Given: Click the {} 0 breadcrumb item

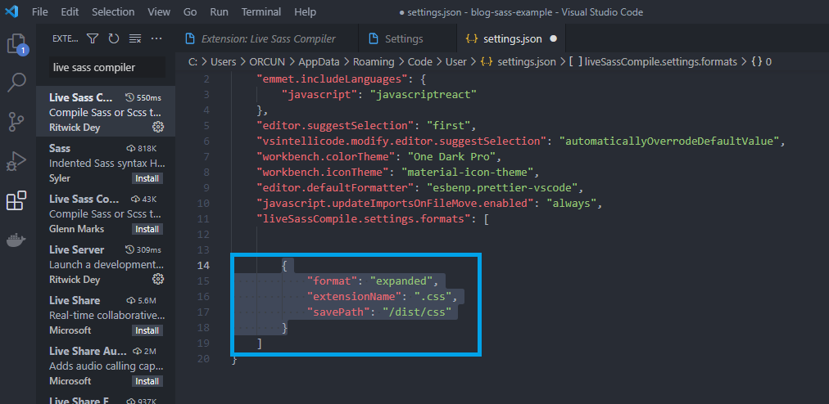Looking at the screenshot, I should coord(761,62).
